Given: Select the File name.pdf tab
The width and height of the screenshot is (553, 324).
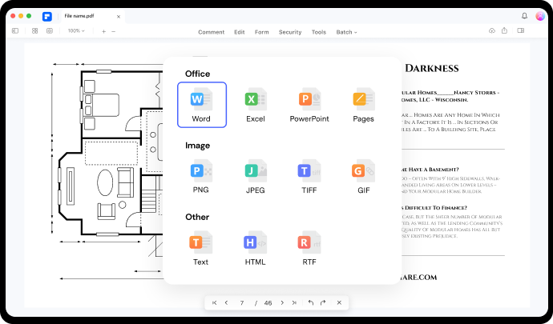Looking at the screenshot, I should pos(92,16).
